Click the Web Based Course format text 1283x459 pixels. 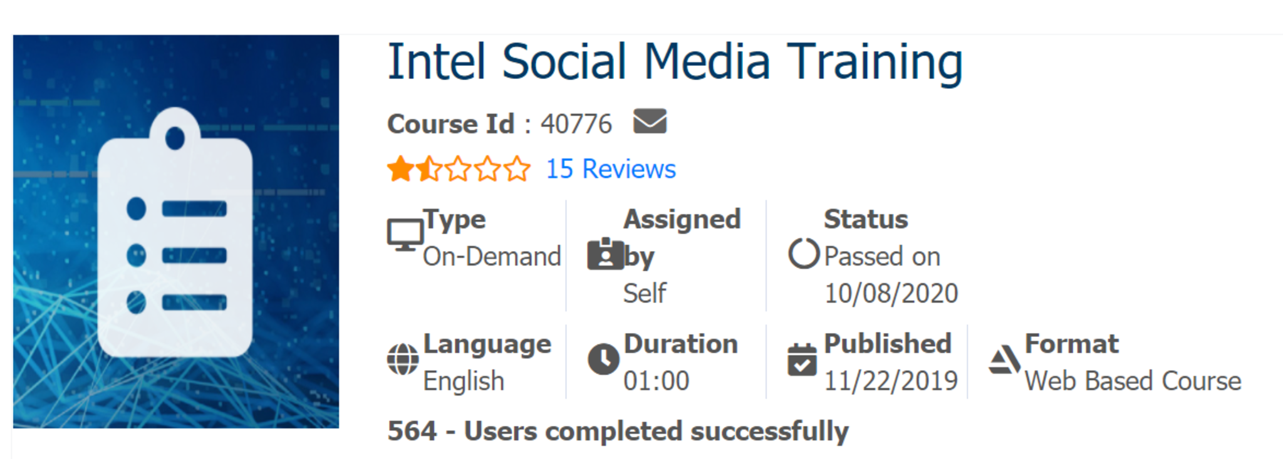1133,381
